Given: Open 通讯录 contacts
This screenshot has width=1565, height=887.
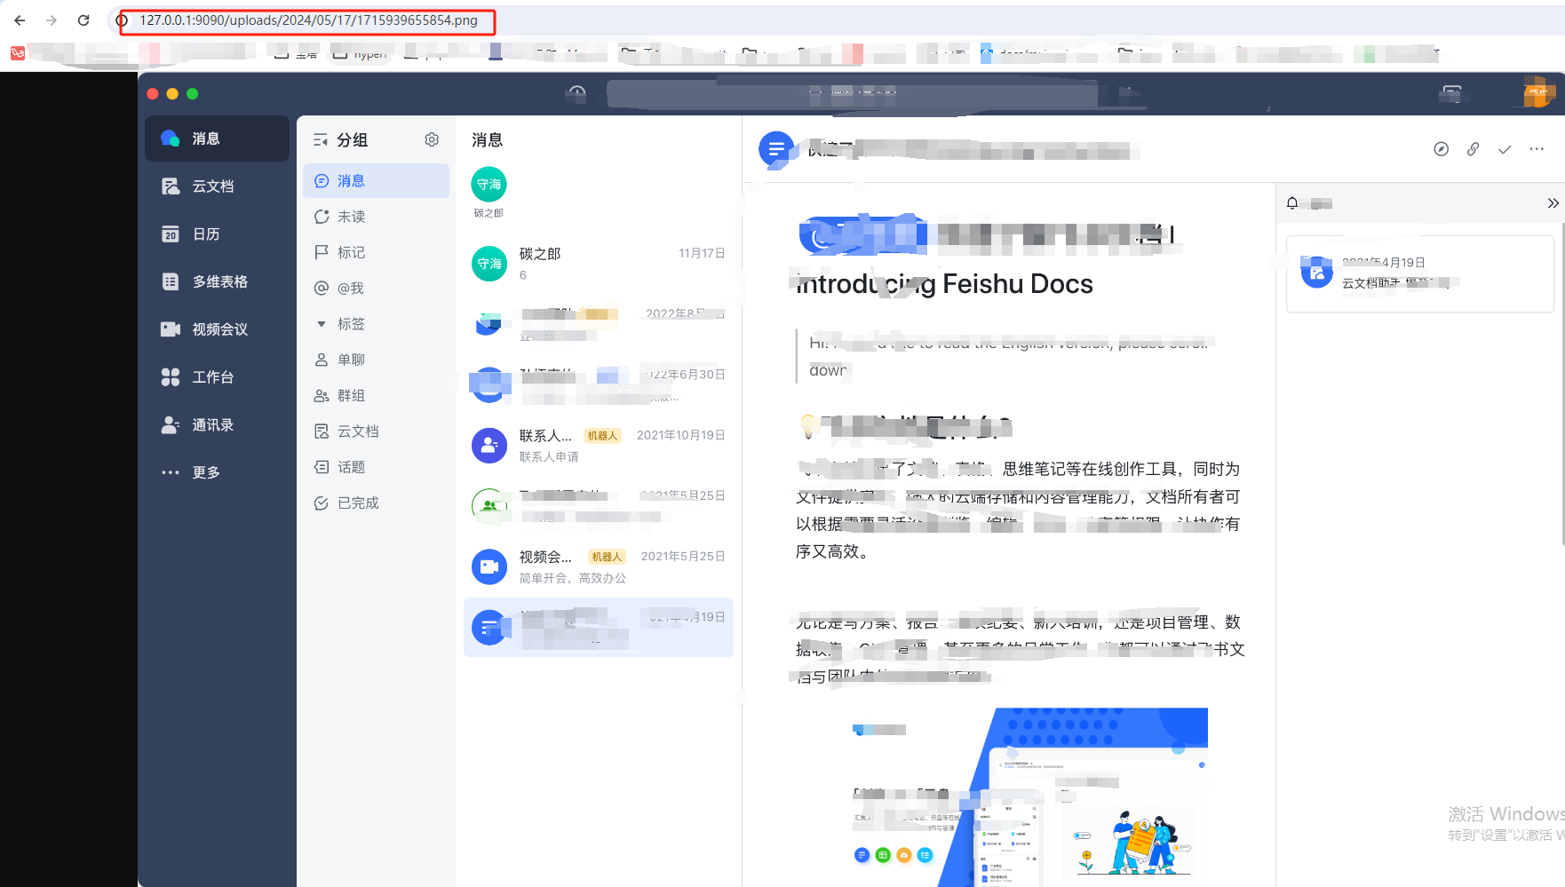Looking at the screenshot, I should (x=217, y=425).
